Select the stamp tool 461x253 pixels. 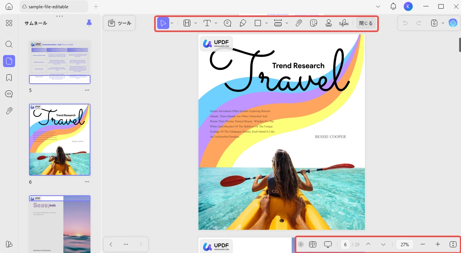329,23
